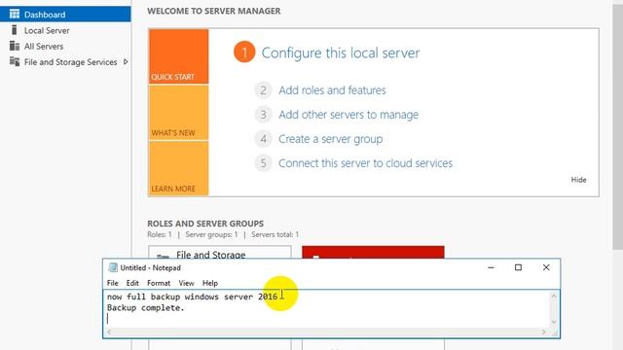
Task: Open the QUICK START tile
Action: click(x=179, y=56)
